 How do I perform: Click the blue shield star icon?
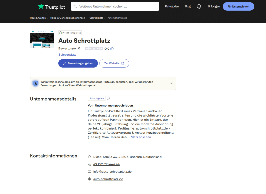click(x=36, y=83)
